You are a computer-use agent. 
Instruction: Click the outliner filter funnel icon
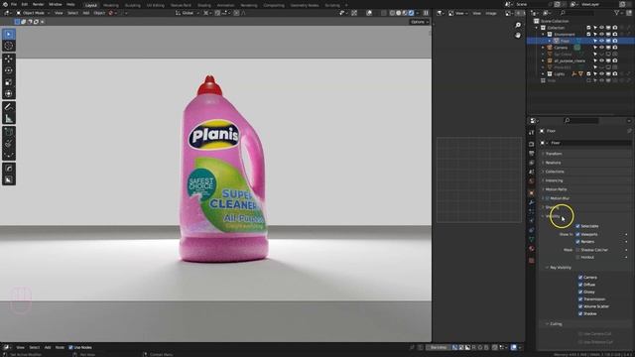tap(617, 13)
